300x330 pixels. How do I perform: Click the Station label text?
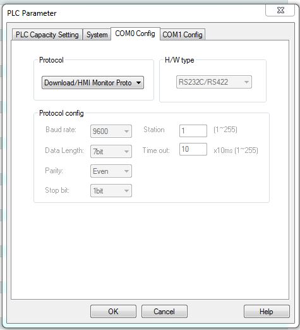tap(154, 130)
